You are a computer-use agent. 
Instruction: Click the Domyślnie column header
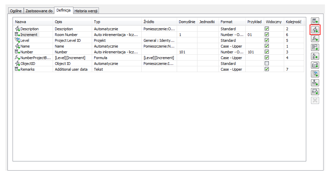[187, 22]
